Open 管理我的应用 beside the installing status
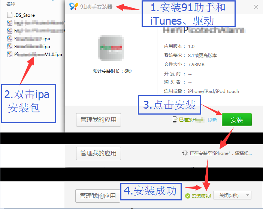 click(99, 153)
